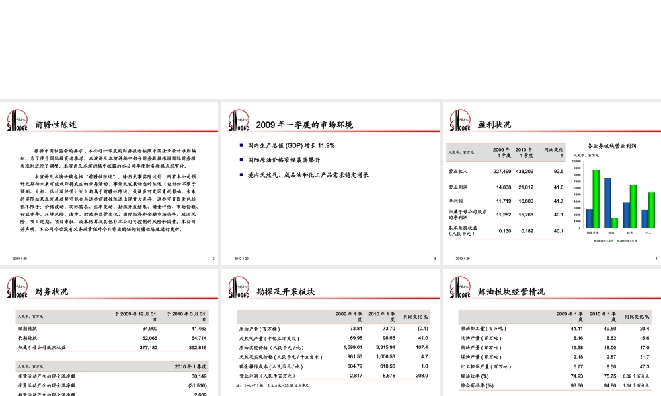Screen dimensions: 661x396
Task: Select the 净利润 value 16,600
Action: click(x=525, y=201)
